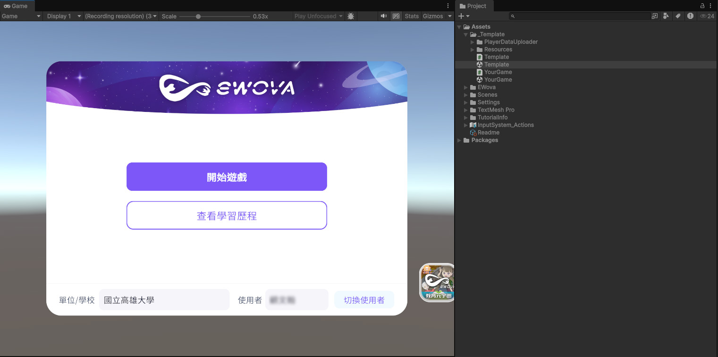Expand the Scenes folder
Screen dimensions: 718x357
coord(466,95)
